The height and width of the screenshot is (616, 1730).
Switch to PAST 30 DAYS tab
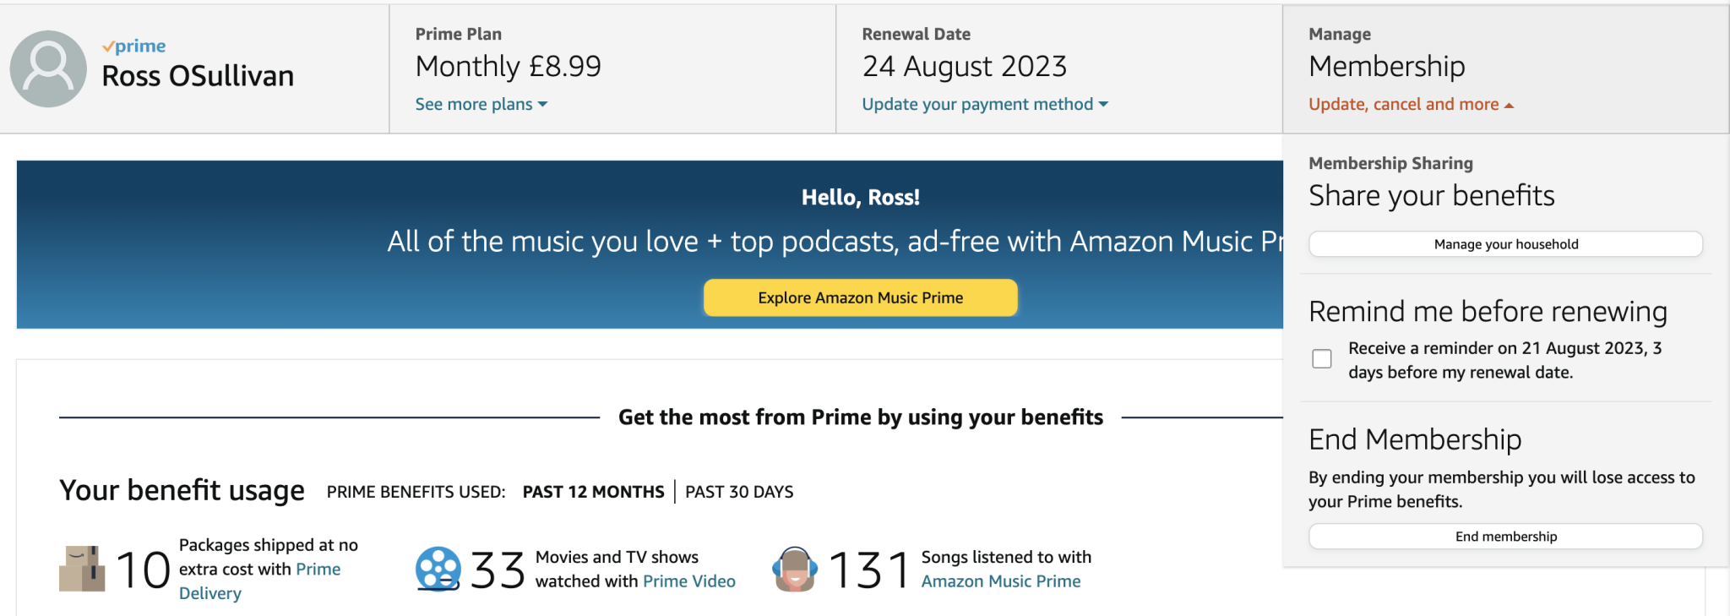point(739,492)
